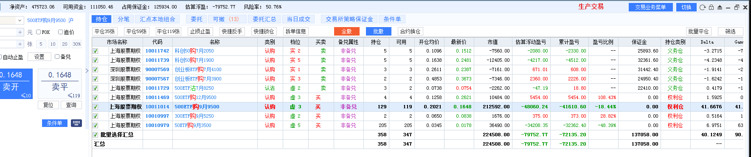
Task: Click the 复位 reset button
Action: tap(48, 105)
